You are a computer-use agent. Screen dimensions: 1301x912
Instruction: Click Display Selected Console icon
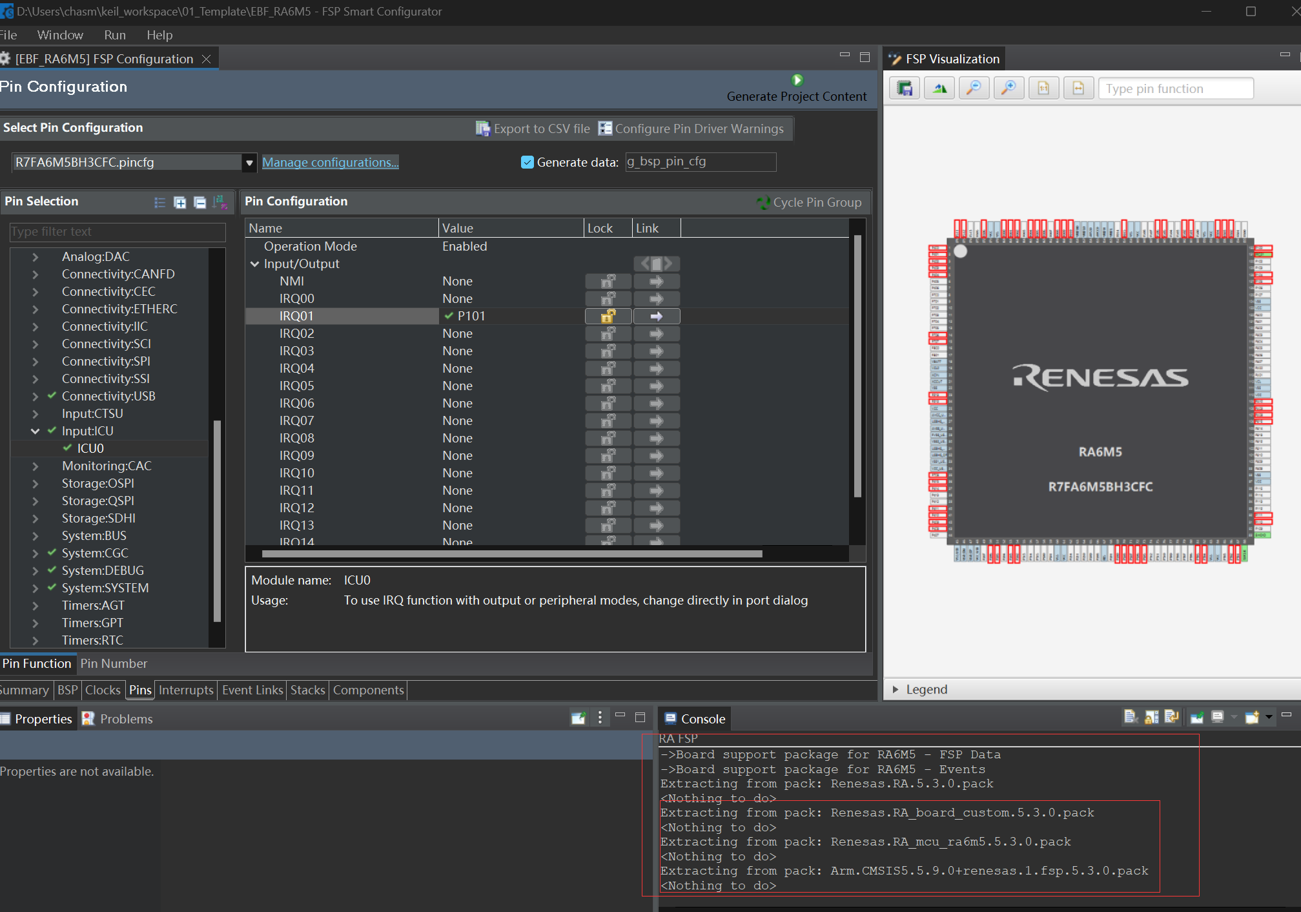coord(1218,717)
